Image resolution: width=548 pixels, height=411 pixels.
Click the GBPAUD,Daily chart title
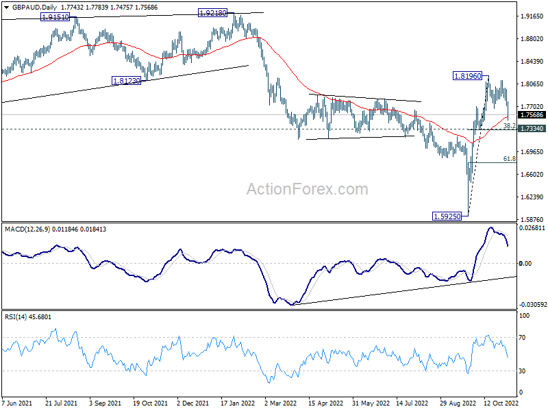(34, 8)
